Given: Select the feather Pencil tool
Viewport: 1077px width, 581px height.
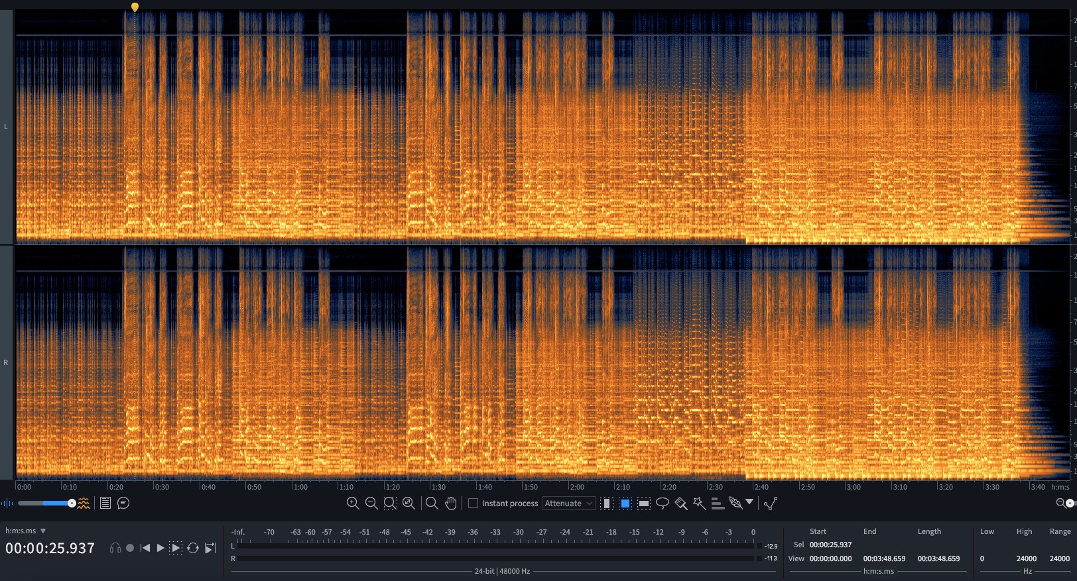Looking at the screenshot, I should coord(735,503).
